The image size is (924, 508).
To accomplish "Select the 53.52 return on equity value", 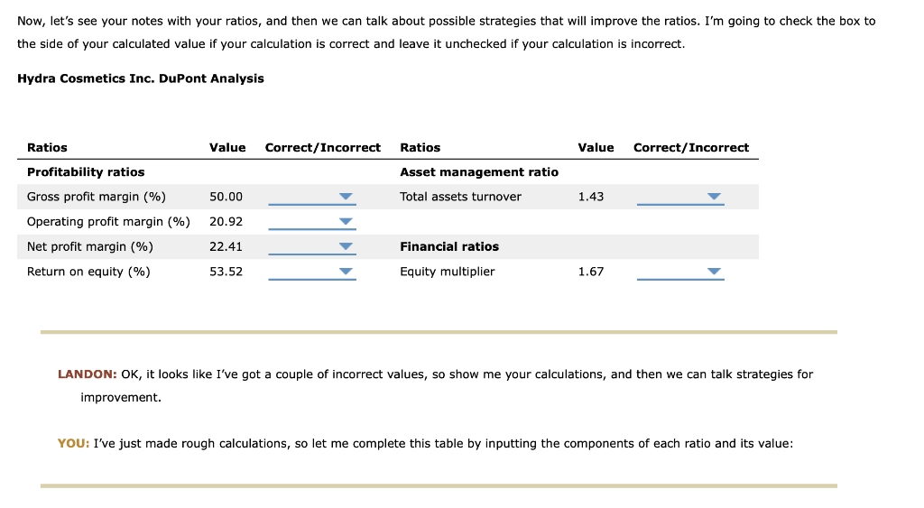I will (226, 272).
